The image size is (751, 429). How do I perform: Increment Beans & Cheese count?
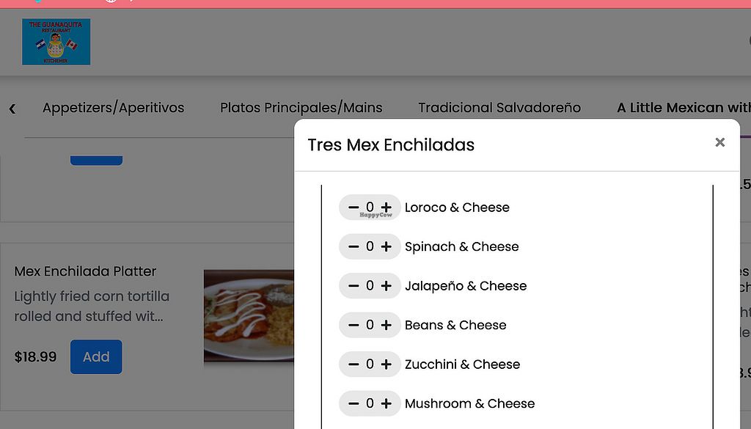387,325
